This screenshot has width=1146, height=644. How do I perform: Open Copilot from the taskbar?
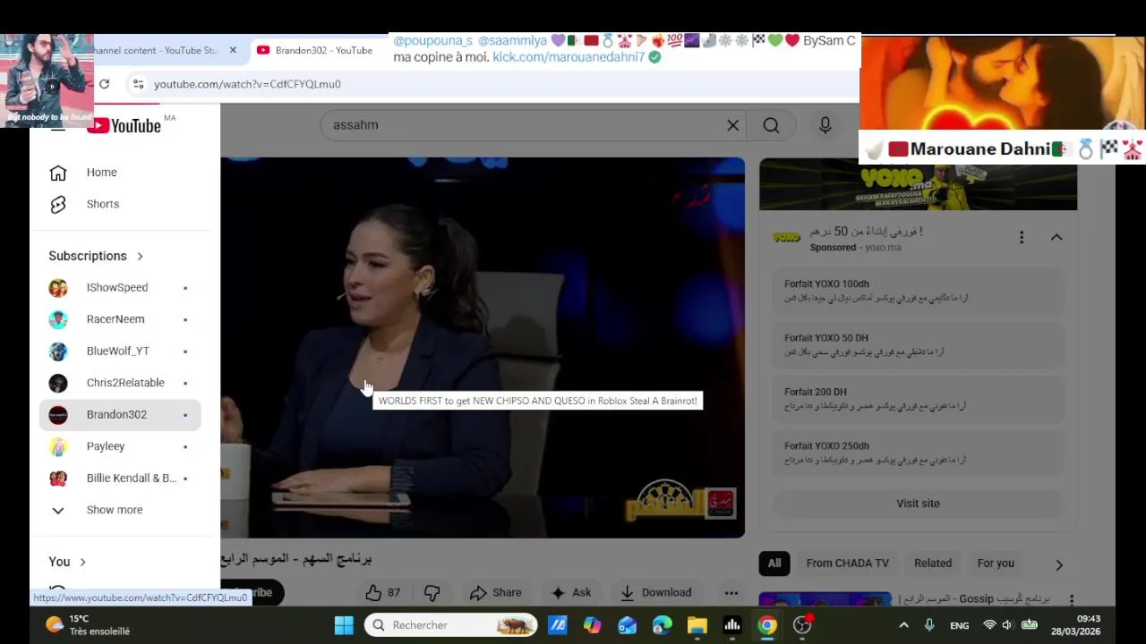point(593,625)
